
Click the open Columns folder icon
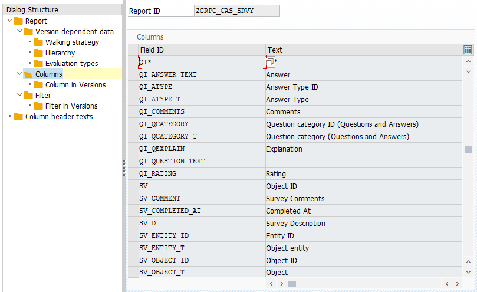(28, 74)
